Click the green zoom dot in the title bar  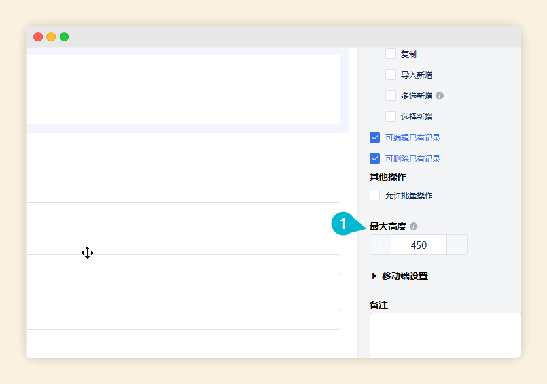pos(63,37)
